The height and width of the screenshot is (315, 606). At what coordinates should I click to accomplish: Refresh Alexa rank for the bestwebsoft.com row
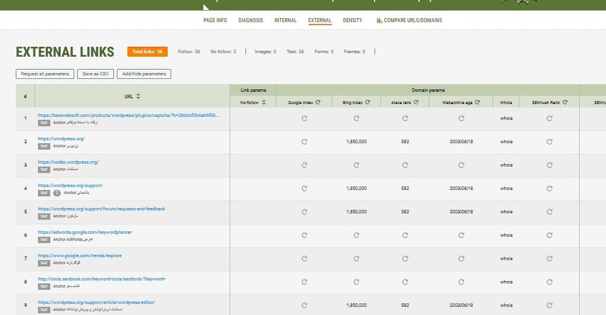pos(405,118)
